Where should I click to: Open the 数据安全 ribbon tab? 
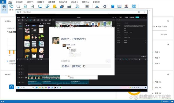click(41, 2)
